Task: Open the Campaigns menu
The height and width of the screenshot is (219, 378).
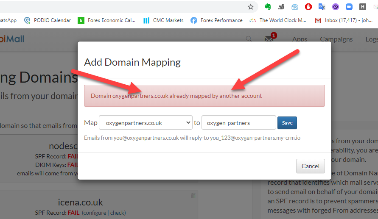Action: (x=336, y=39)
